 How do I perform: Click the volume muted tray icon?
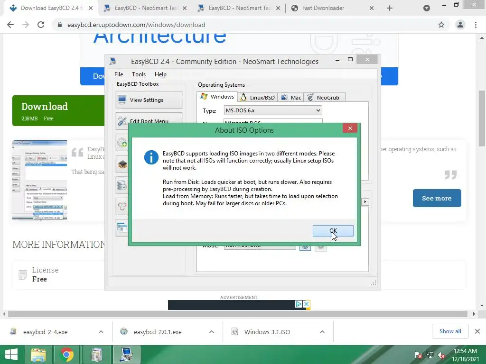pos(441,355)
